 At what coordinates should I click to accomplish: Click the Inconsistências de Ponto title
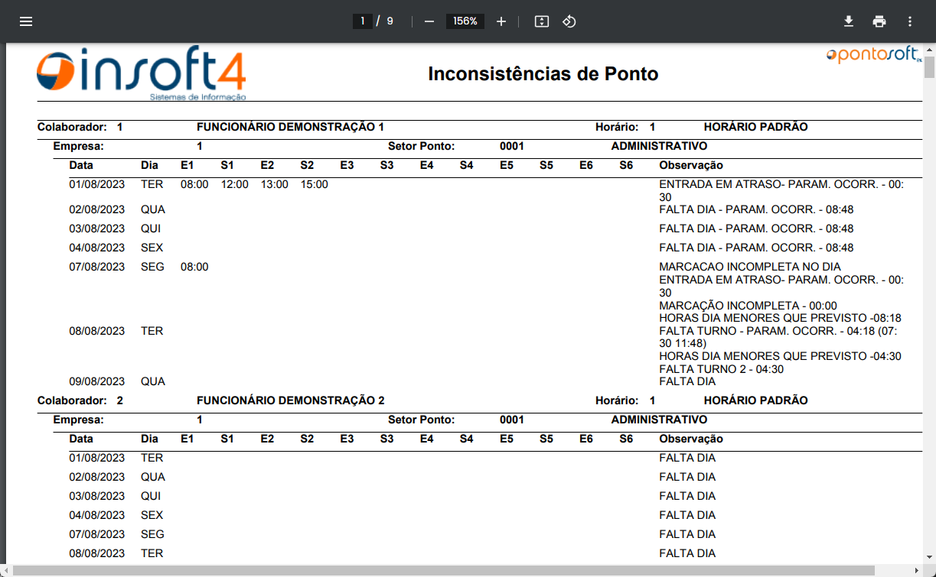(543, 74)
